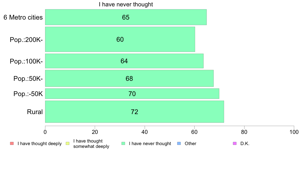Click the green 'I have never thought' legend swatch
Screen dimensions: 301x187
(x=123, y=144)
